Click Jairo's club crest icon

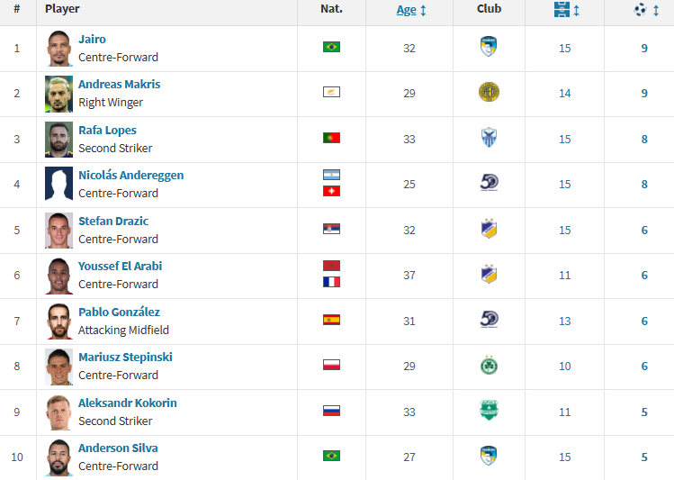pyautogui.click(x=489, y=47)
